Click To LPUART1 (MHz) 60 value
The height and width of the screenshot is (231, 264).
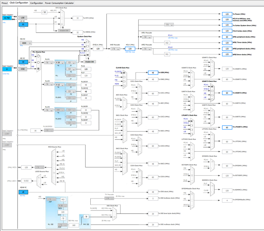(227, 127)
